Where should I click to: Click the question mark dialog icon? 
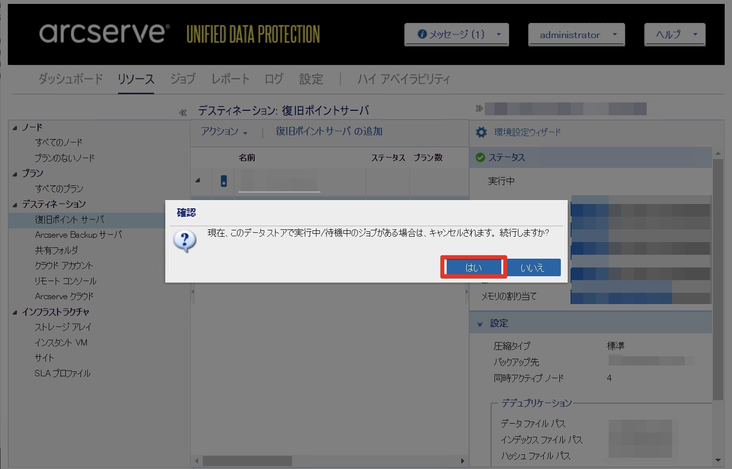(x=185, y=242)
